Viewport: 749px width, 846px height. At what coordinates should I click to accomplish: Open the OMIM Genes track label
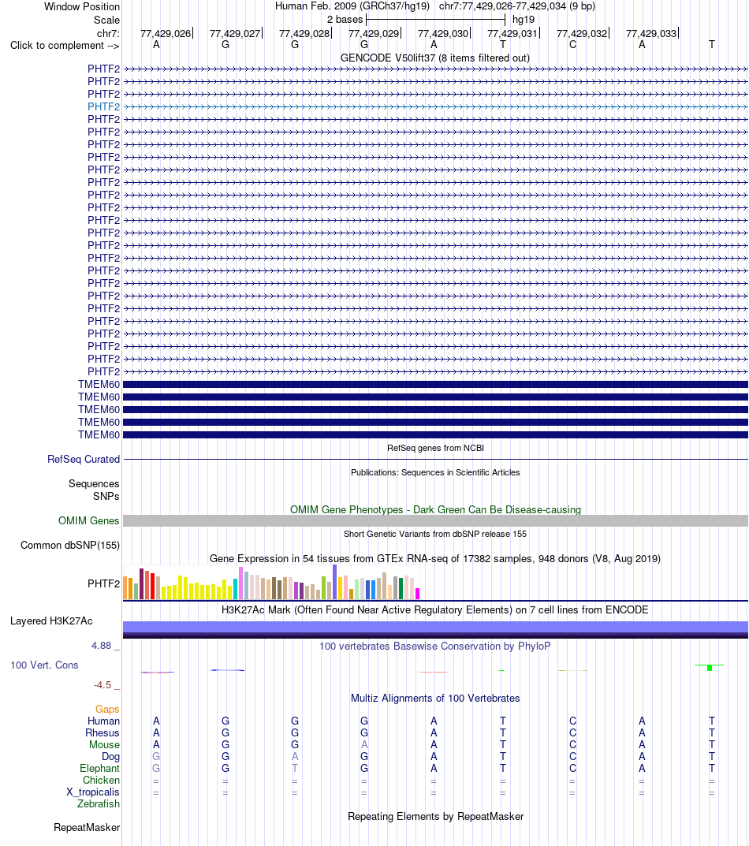[x=88, y=520]
